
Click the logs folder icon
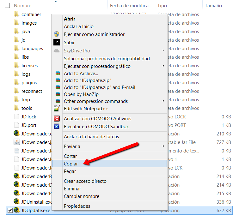tap(16, 74)
